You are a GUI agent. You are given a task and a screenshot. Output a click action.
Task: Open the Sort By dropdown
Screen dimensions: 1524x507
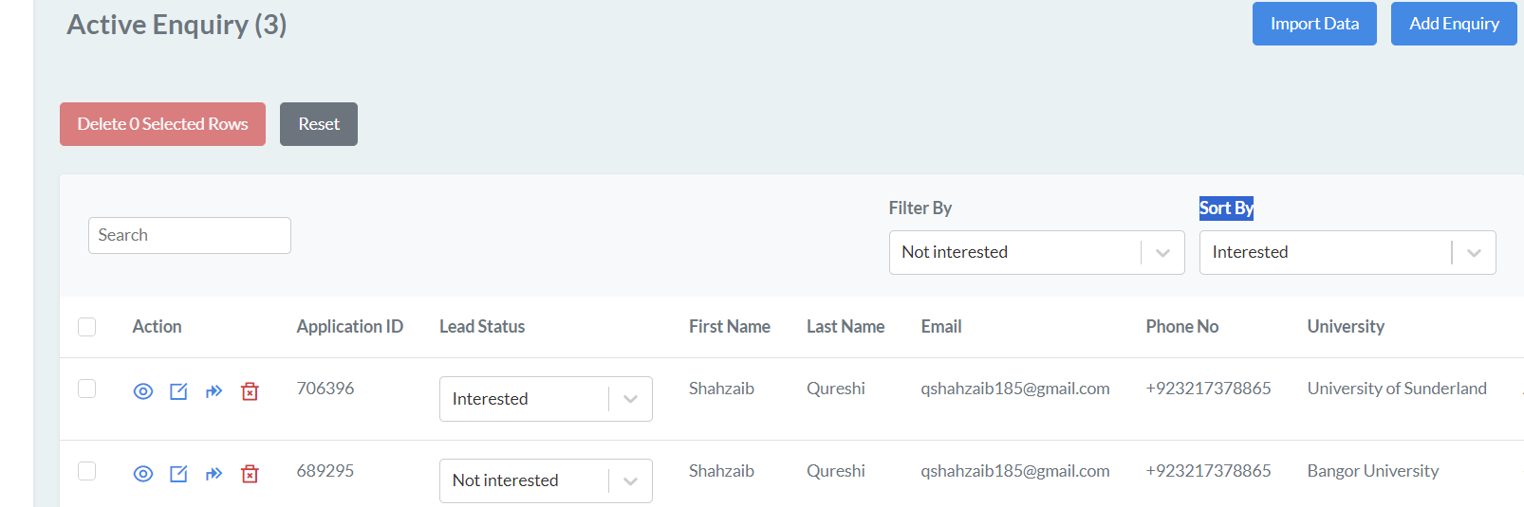1347,253
